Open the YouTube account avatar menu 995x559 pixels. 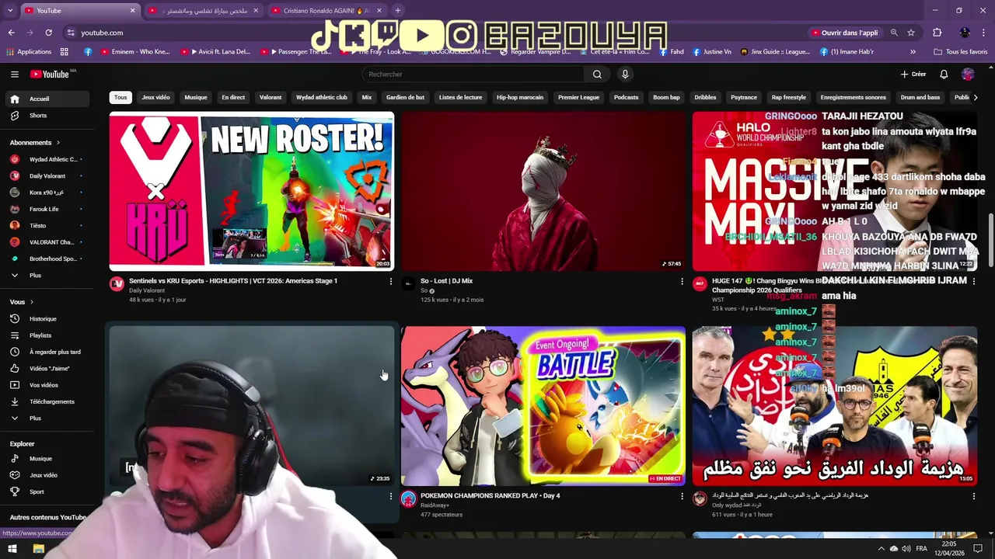click(968, 74)
